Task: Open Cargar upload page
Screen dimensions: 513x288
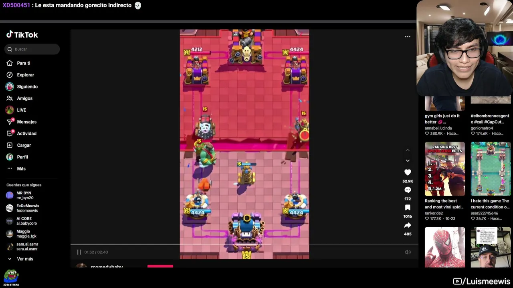Action: coord(24,145)
